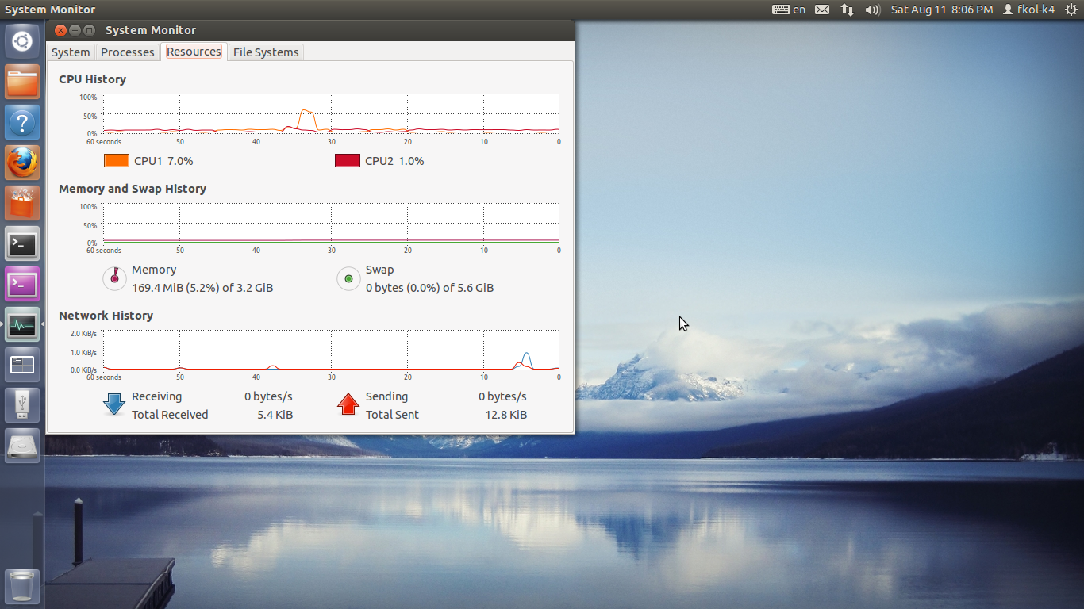Change the CPU1 orange color swatch
1084x609 pixels.
[117, 161]
